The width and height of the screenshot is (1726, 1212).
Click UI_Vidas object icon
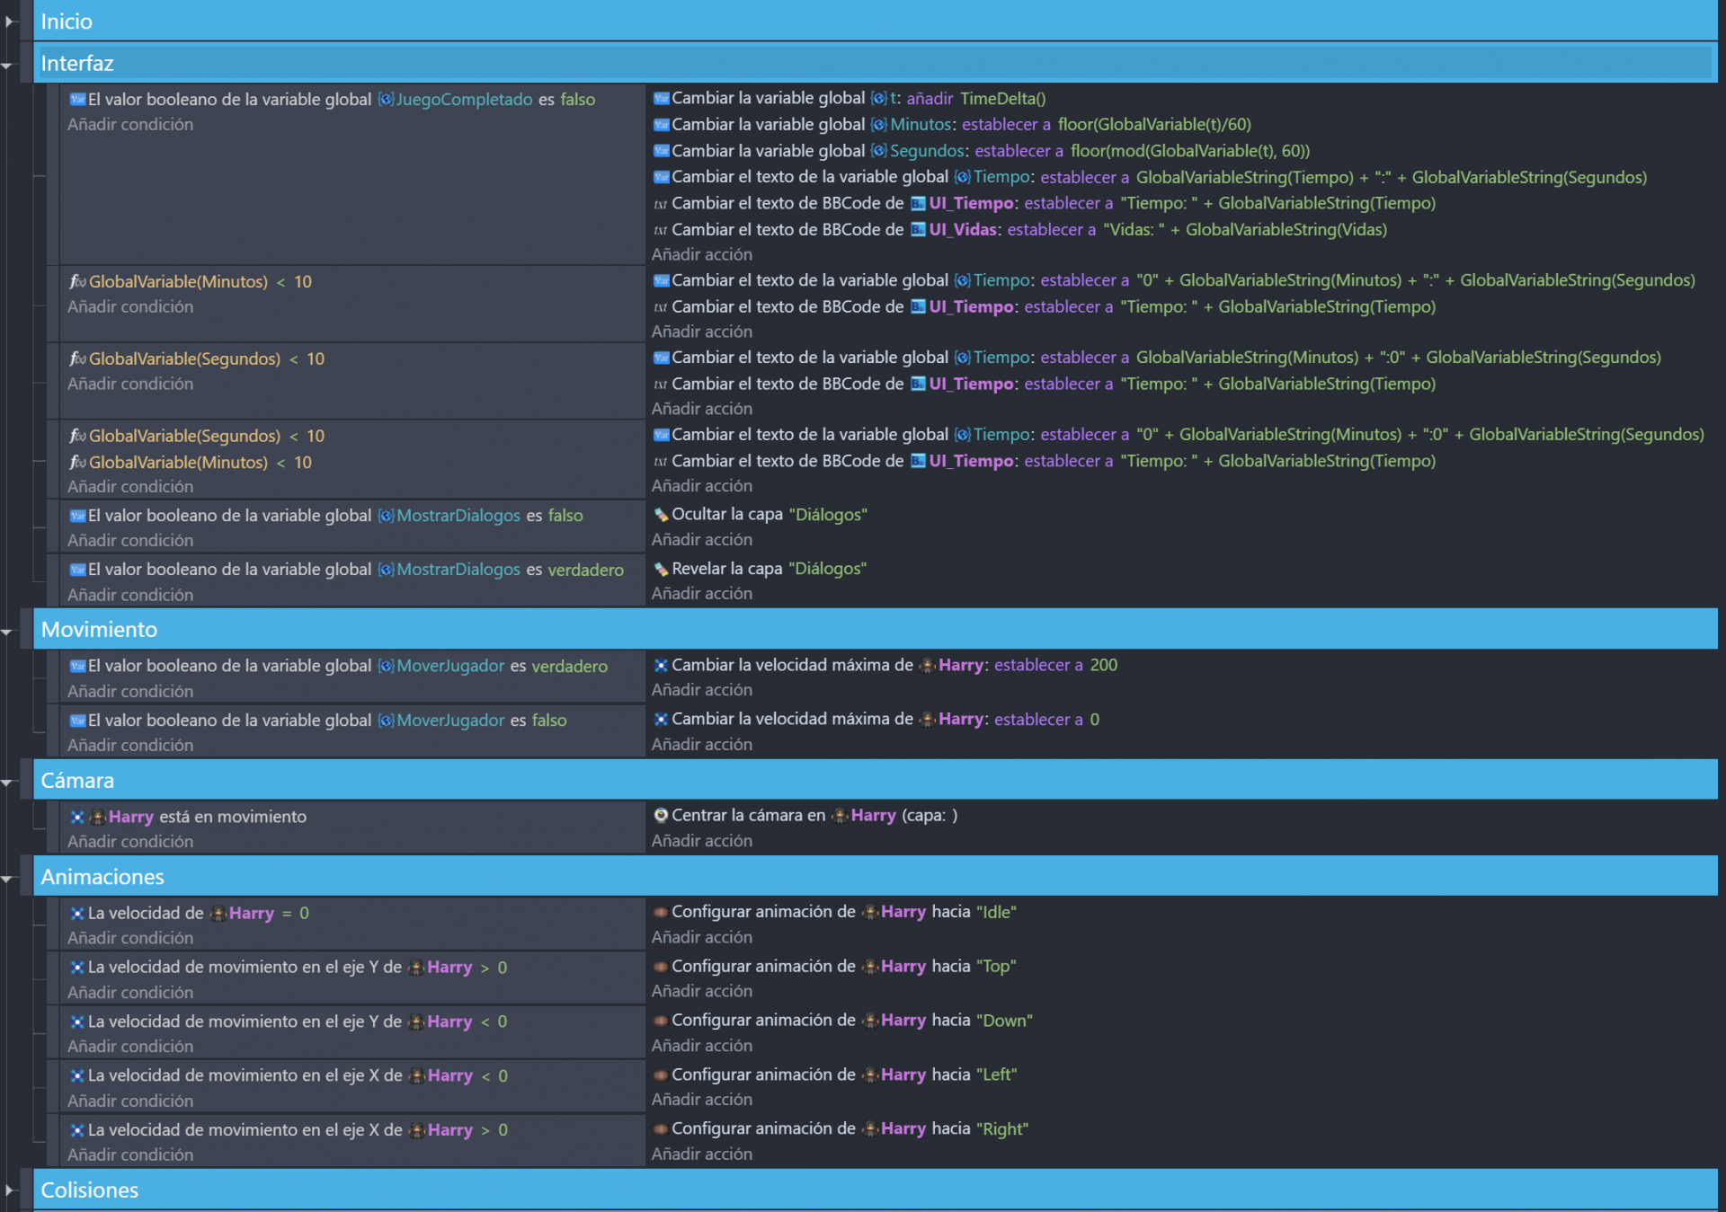coord(918,230)
